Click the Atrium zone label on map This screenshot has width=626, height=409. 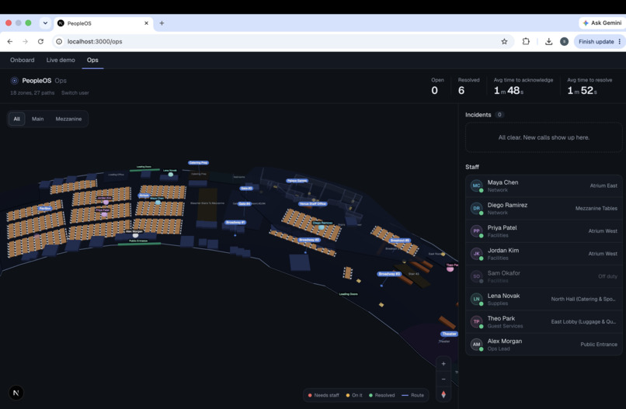[x=144, y=196]
